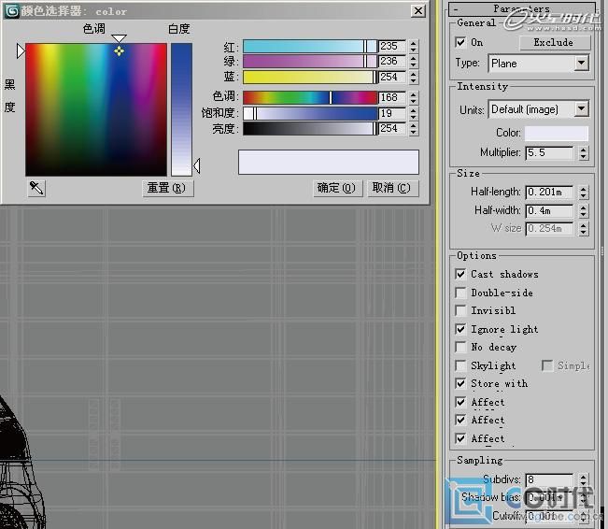This screenshot has width=608, height=529.
Task: Click the brightness value spinner
Action: point(414,128)
